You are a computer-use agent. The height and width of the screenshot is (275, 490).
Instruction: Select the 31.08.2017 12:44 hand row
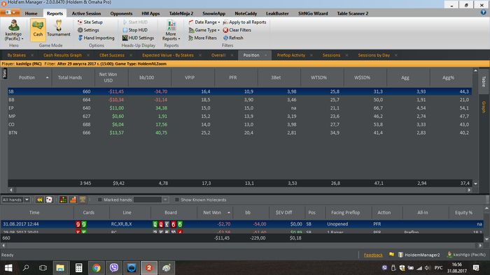tap(242, 224)
